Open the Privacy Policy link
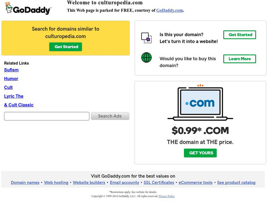 [x=166, y=196]
